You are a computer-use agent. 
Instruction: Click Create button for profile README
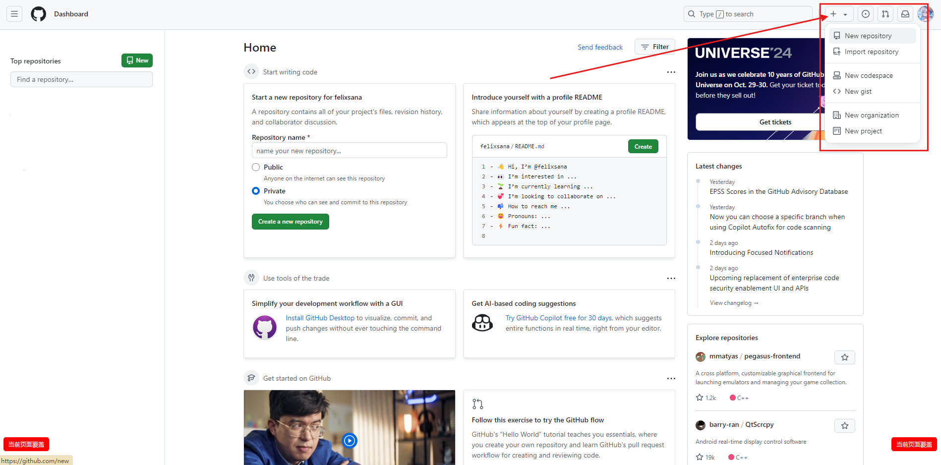(x=643, y=146)
